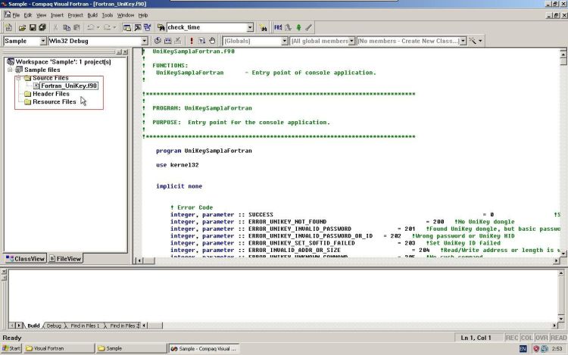The width and height of the screenshot is (568, 355).
Task: Click the Find in Files binoculars icon
Action: [x=161, y=27]
